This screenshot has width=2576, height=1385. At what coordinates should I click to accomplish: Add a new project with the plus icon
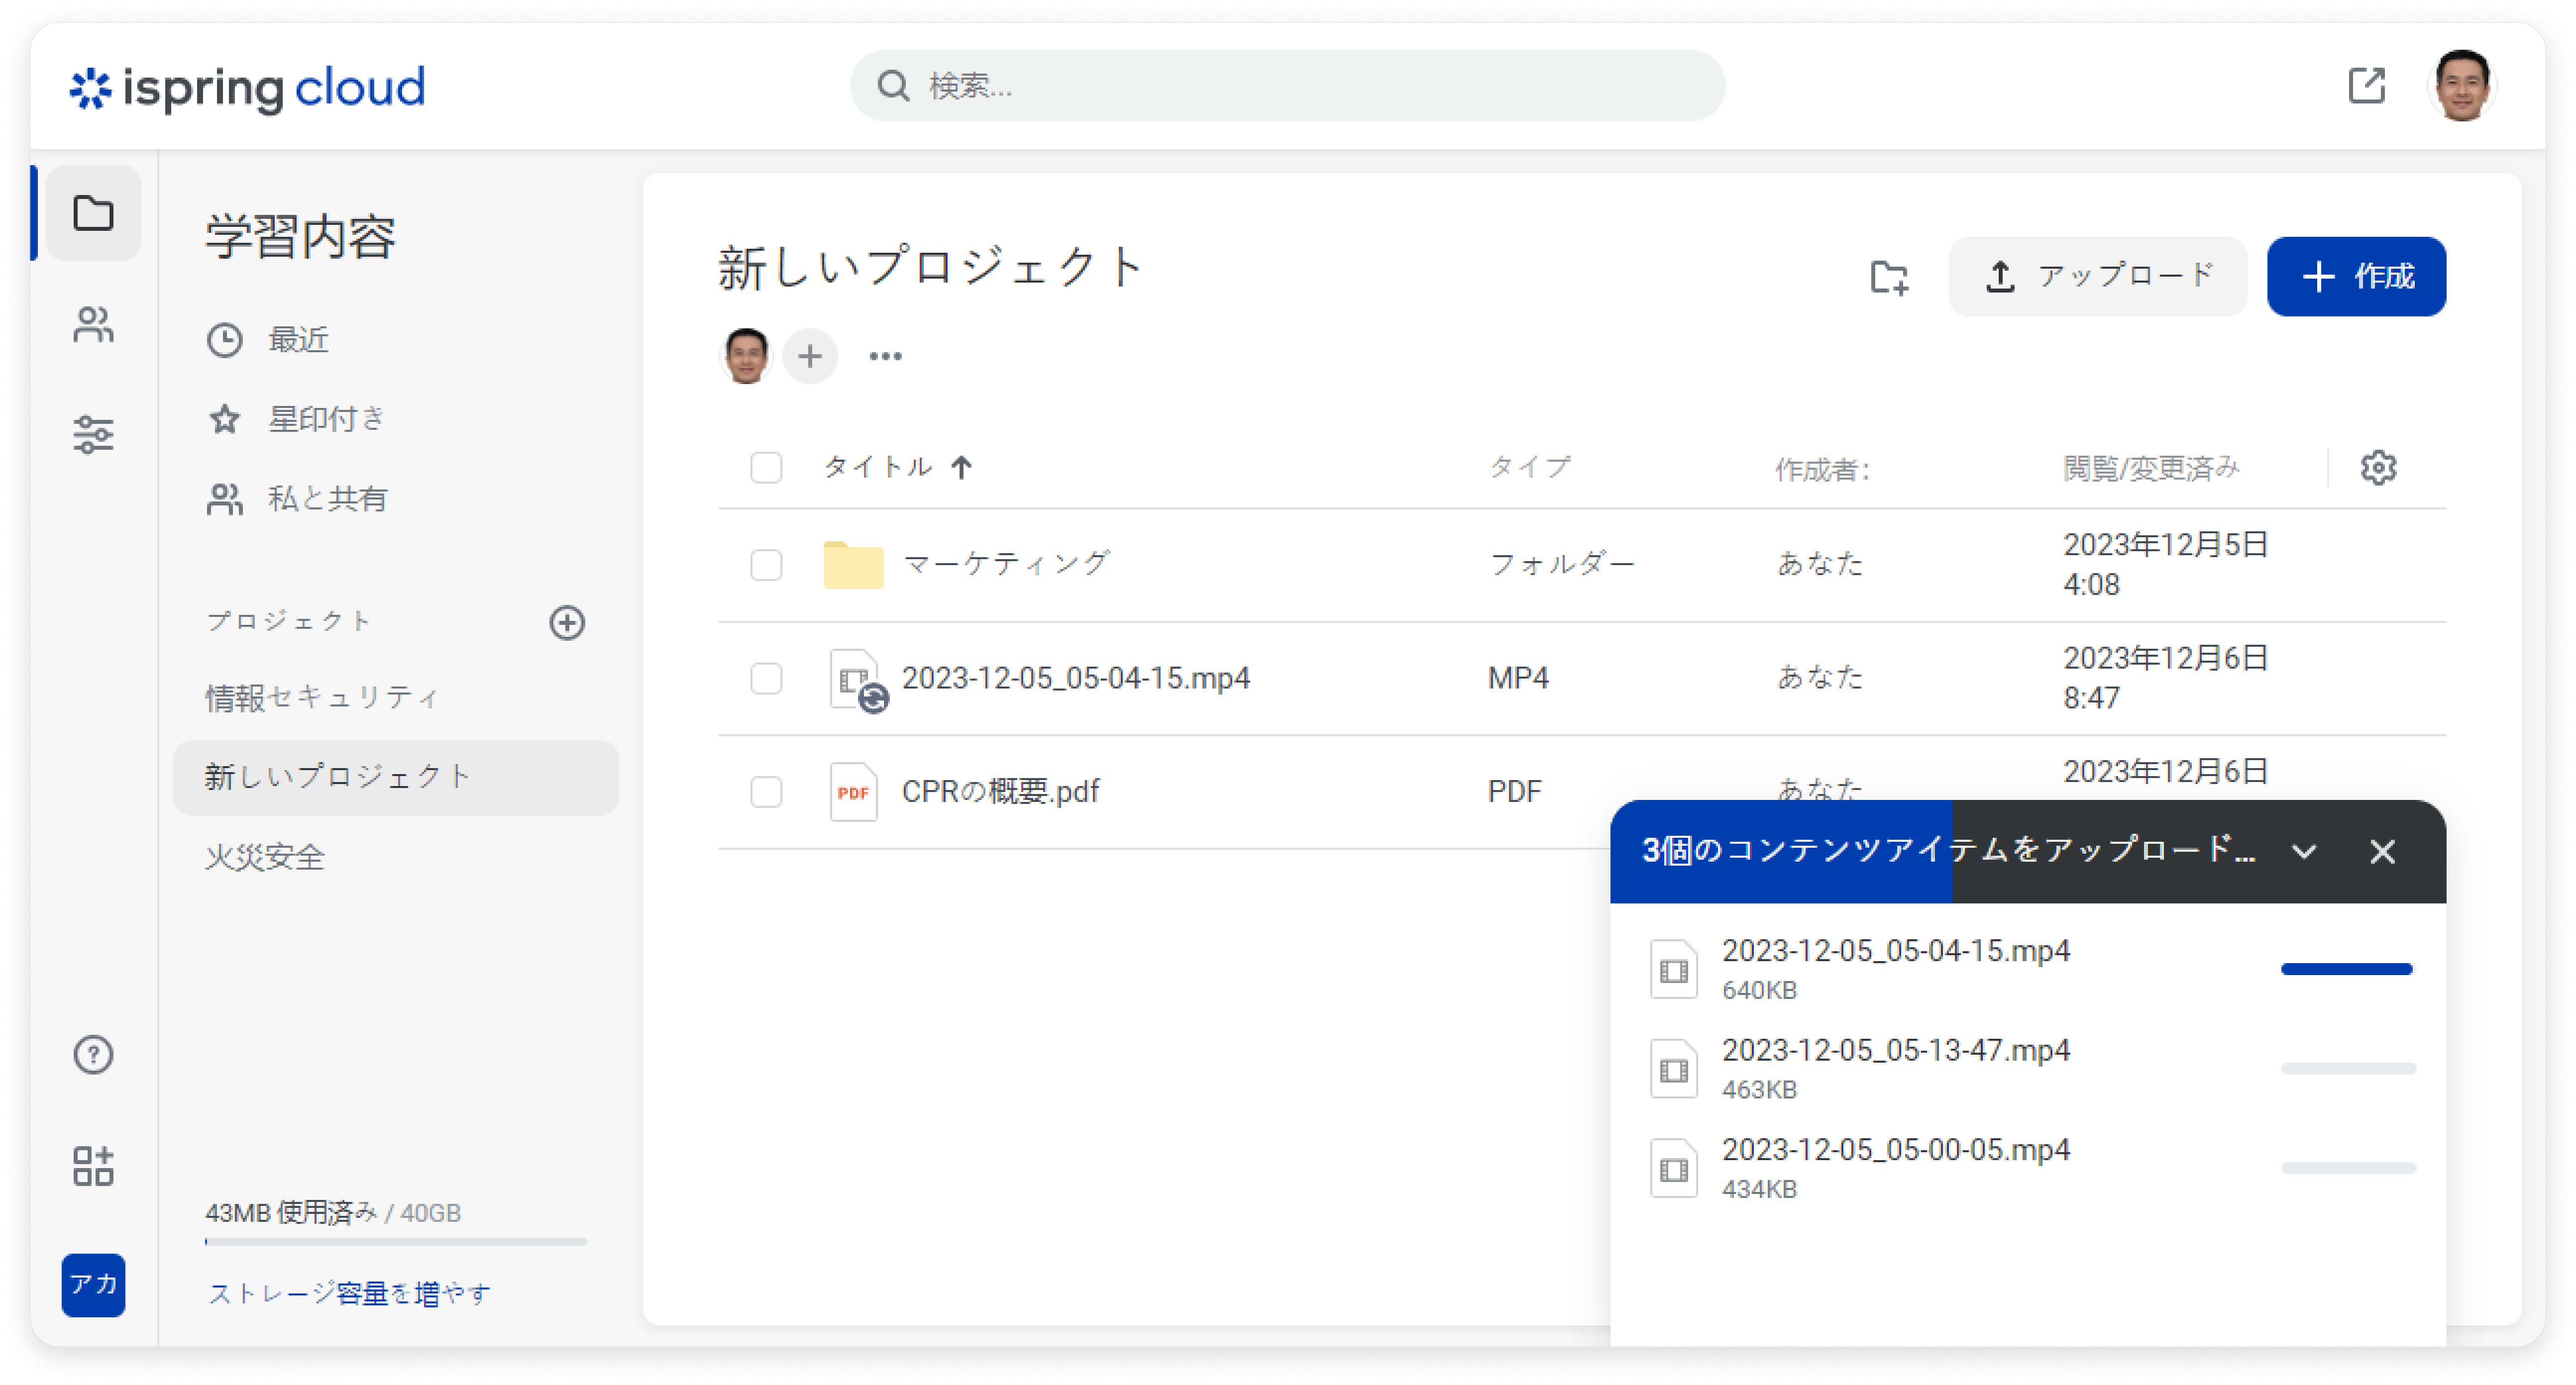pyautogui.click(x=567, y=622)
